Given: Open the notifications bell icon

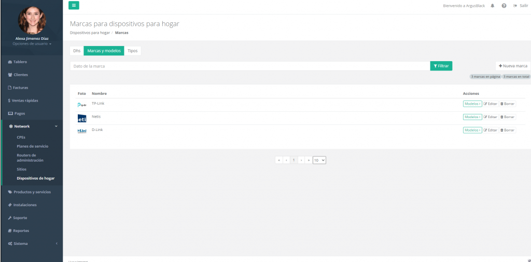Looking at the screenshot, I should (493, 6).
